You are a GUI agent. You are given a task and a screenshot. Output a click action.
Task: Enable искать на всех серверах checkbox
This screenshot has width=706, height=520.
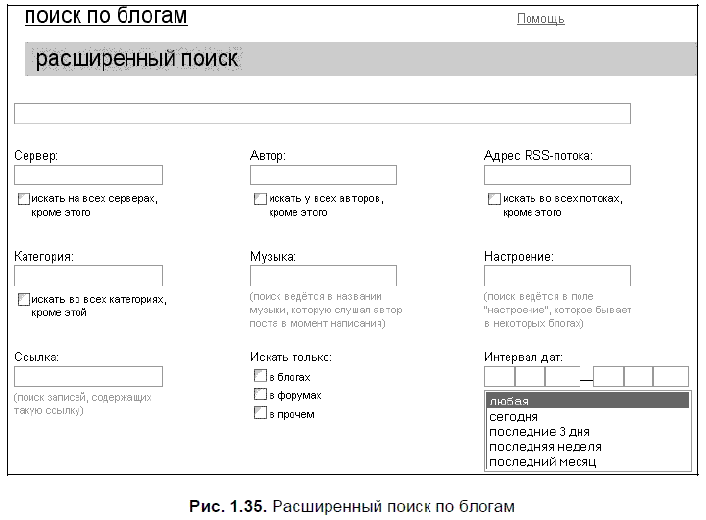point(24,199)
